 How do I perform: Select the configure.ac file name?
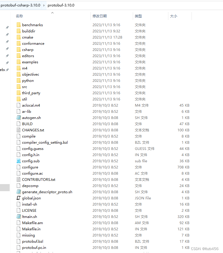click(33, 173)
